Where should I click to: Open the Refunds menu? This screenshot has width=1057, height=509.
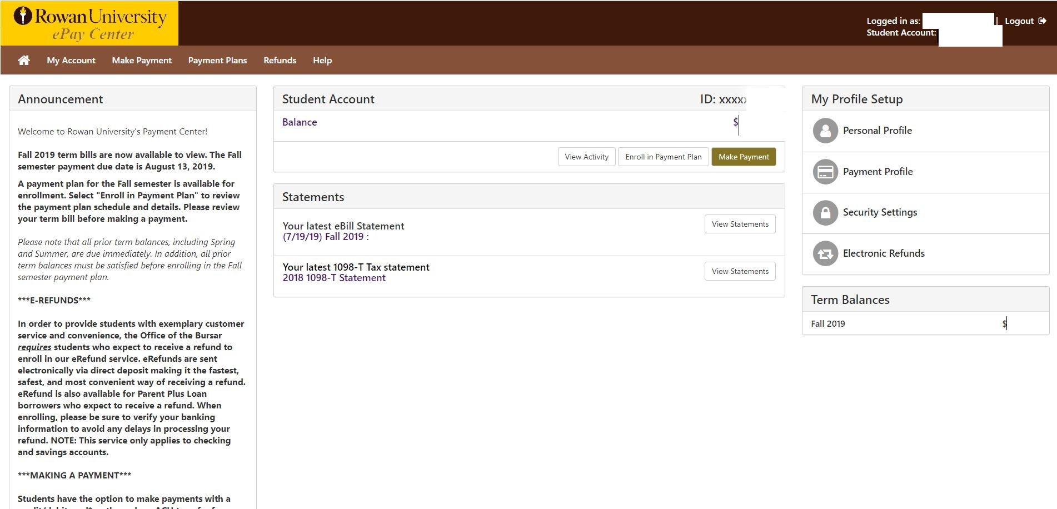(x=280, y=60)
